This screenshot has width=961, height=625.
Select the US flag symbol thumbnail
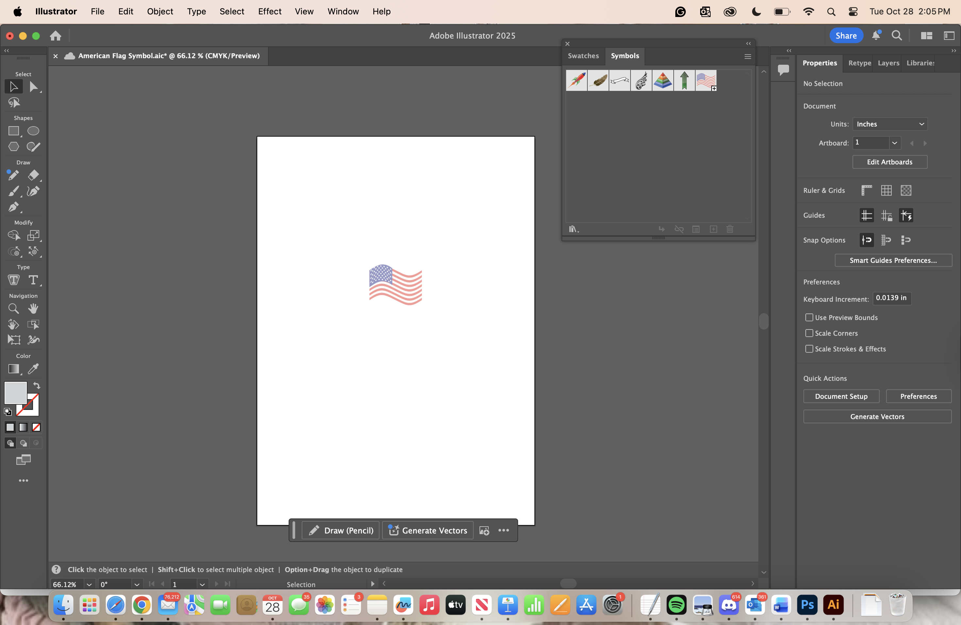706,81
